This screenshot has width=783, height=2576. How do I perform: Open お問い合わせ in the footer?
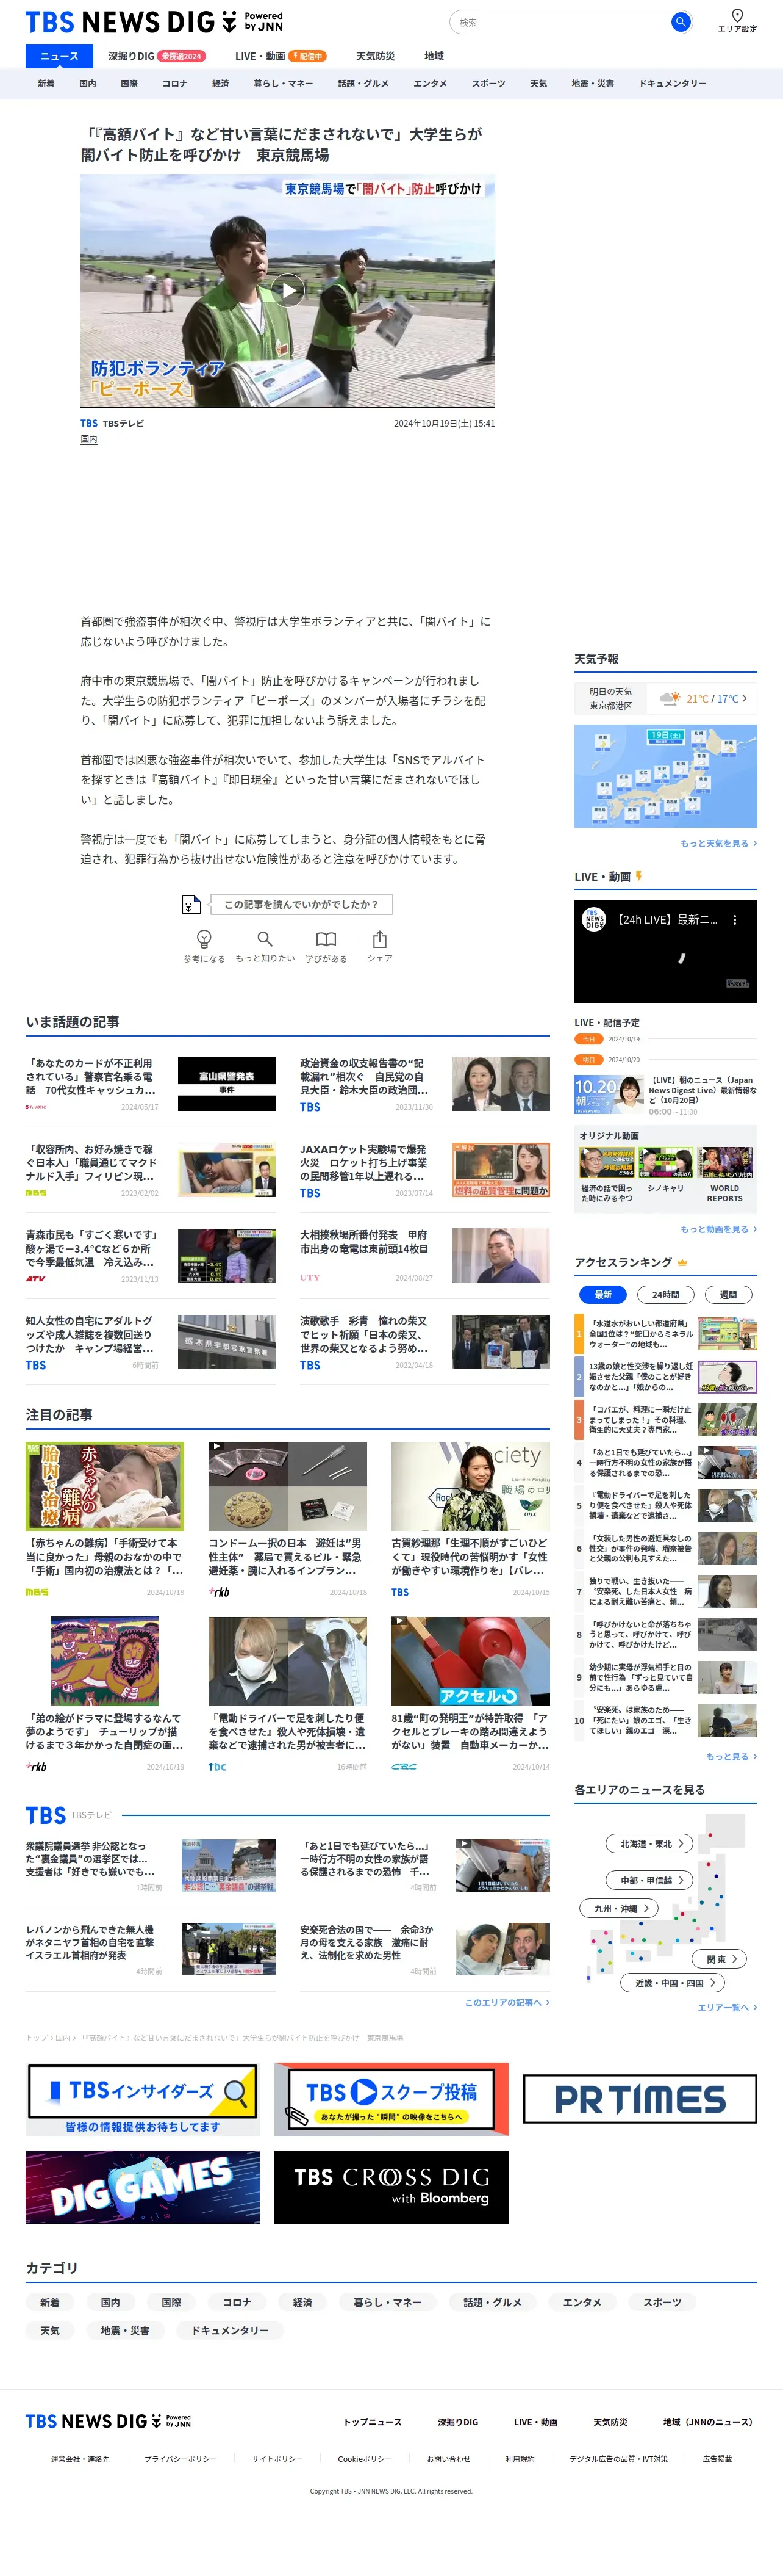(x=448, y=2459)
